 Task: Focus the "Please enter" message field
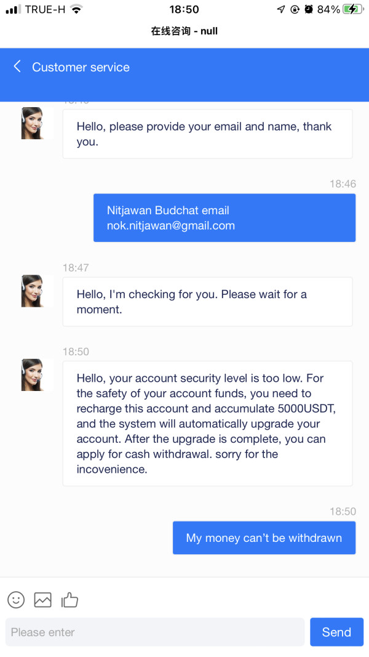pos(155,632)
